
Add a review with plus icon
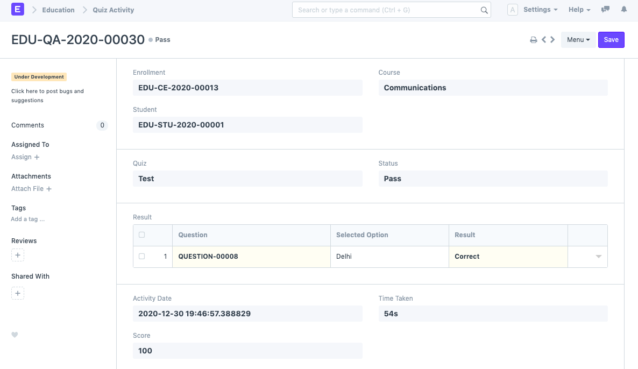coord(18,256)
